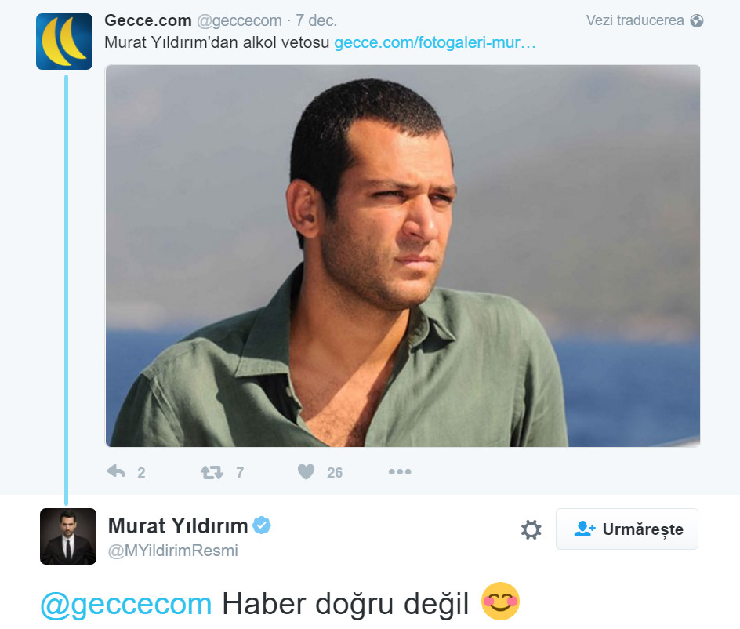
Task: Click the globe icon next to Vezi traducerea
Action: tap(697, 20)
